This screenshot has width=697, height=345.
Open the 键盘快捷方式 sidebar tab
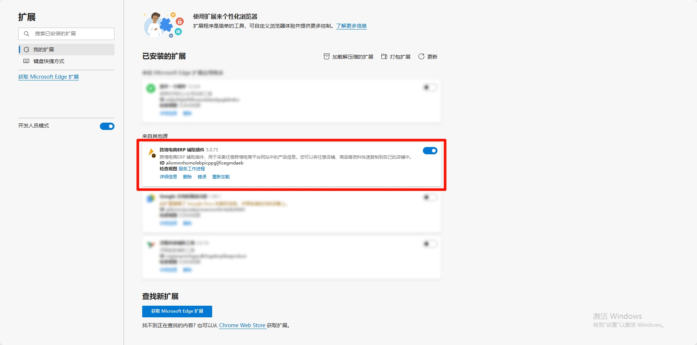click(49, 61)
